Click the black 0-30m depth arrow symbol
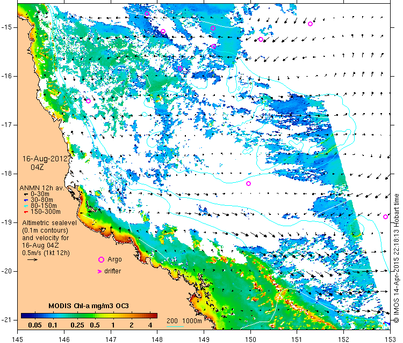Screen dimensions: 403x343 tap(26, 194)
